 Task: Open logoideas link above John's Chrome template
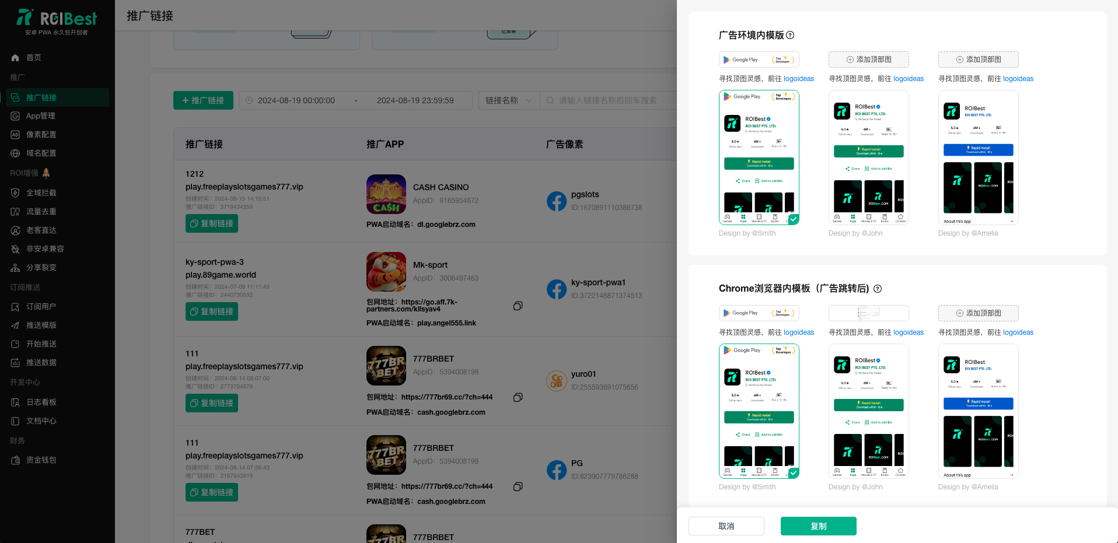click(x=909, y=332)
